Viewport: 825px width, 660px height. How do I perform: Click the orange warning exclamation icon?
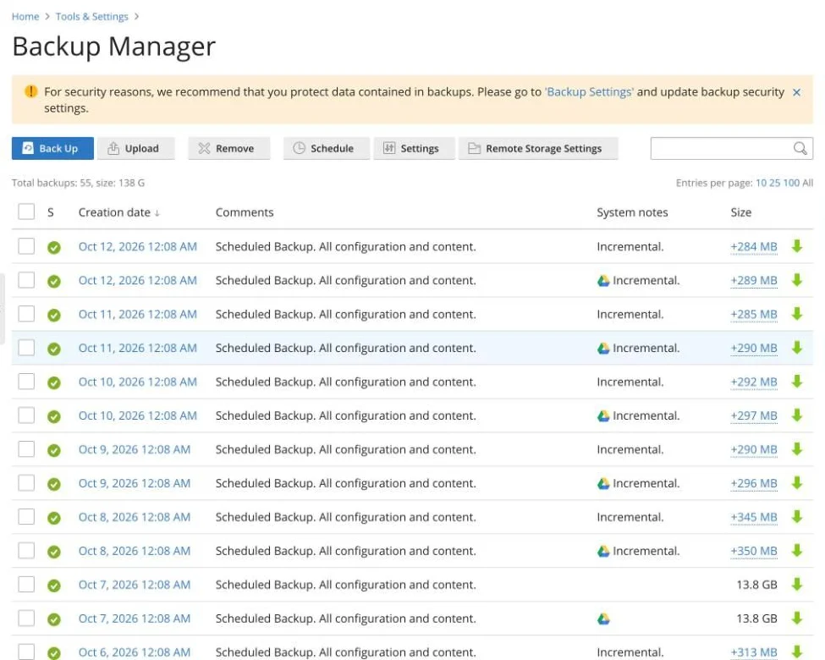pos(31,91)
